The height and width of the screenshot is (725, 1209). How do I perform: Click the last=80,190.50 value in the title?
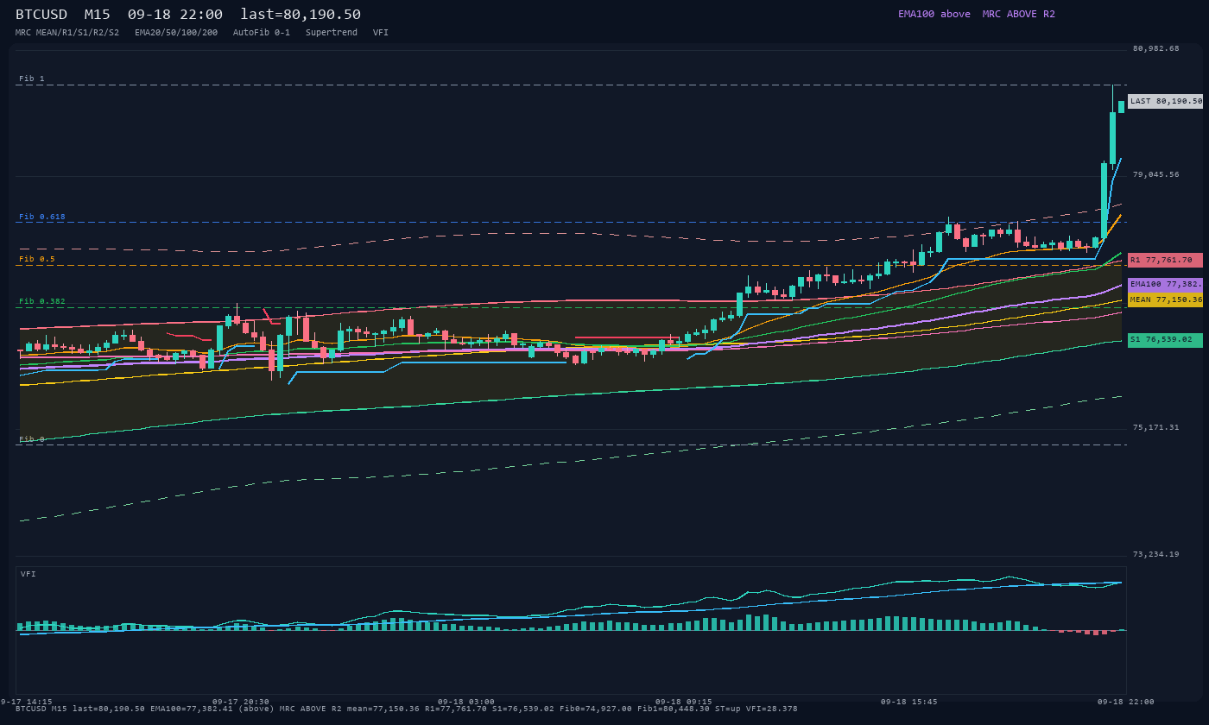pos(301,14)
